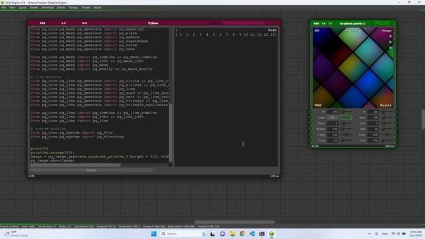
Task: Open the Windows Start menu
Action: [153, 234]
